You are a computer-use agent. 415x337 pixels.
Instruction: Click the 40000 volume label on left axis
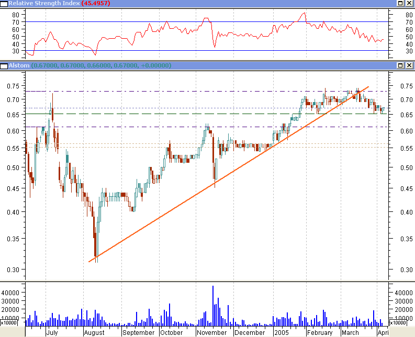10,293
